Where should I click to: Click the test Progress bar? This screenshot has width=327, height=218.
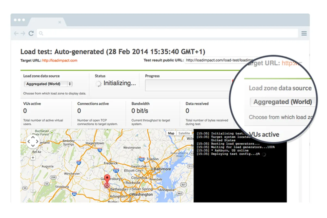pyautogui.click(x=188, y=85)
